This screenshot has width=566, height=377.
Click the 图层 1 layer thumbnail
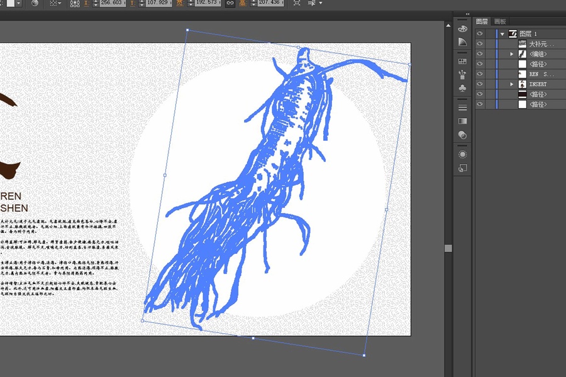513,33
